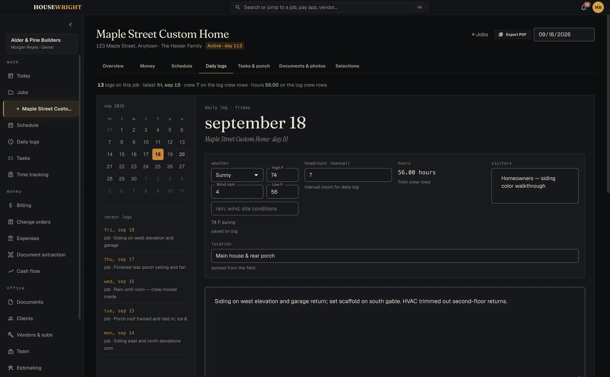Select September 17 on the calendar
Screen dimensions: 610x377
point(146,154)
